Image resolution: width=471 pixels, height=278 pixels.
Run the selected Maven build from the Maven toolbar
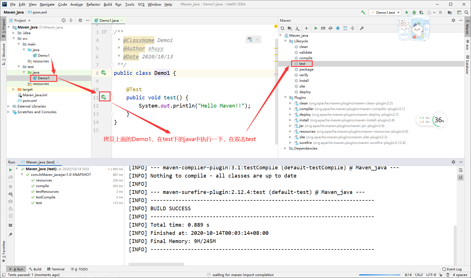pos(316,28)
